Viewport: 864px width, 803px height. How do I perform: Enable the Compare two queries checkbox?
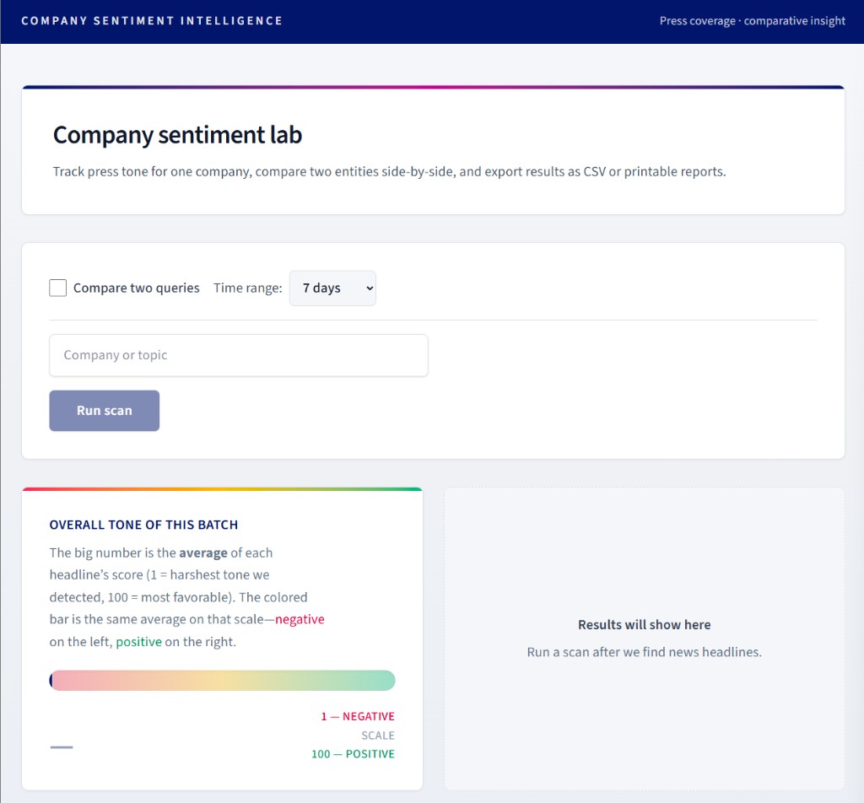pyautogui.click(x=57, y=288)
